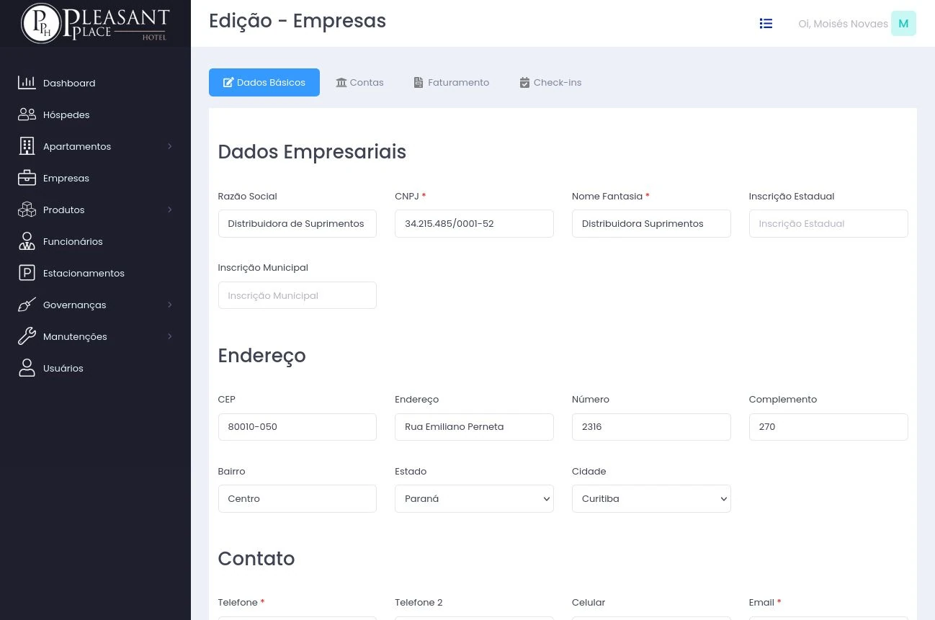Open the Check-ins tab
Viewport: 935px width, 620px height.
point(550,83)
